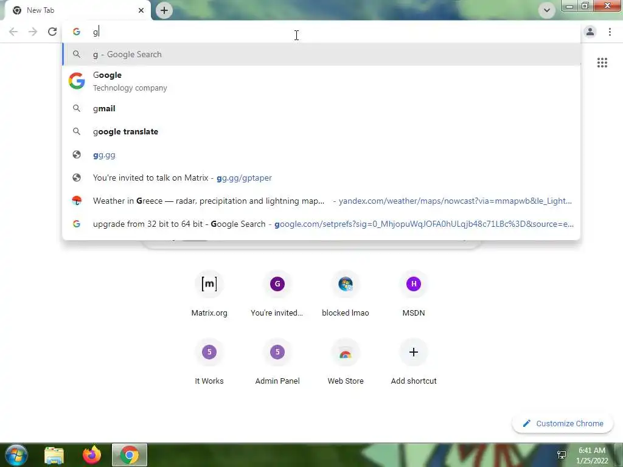This screenshot has height=467, width=623.
Task: Open the profile avatar button
Action: click(590, 32)
